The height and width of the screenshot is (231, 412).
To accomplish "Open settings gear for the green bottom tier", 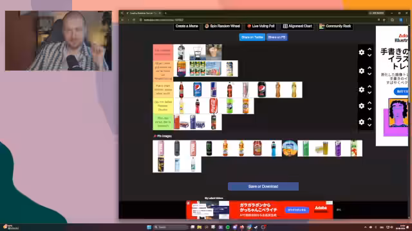I will tap(362, 122).
